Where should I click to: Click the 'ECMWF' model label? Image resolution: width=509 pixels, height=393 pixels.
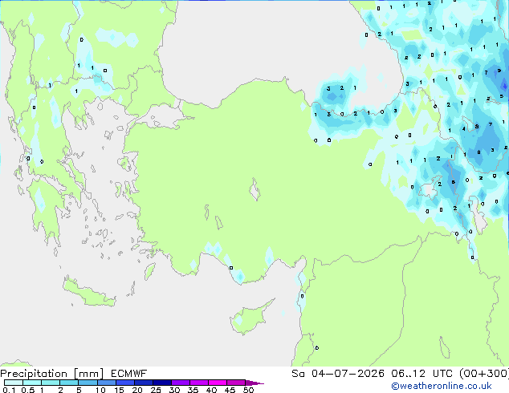pos(129,374)
